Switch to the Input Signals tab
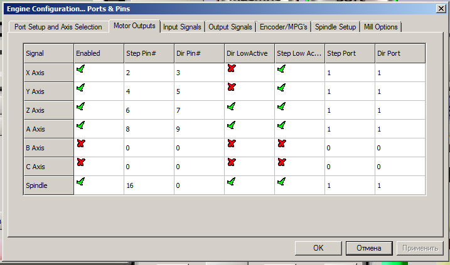Screen dimensions: 450x265 181,27
